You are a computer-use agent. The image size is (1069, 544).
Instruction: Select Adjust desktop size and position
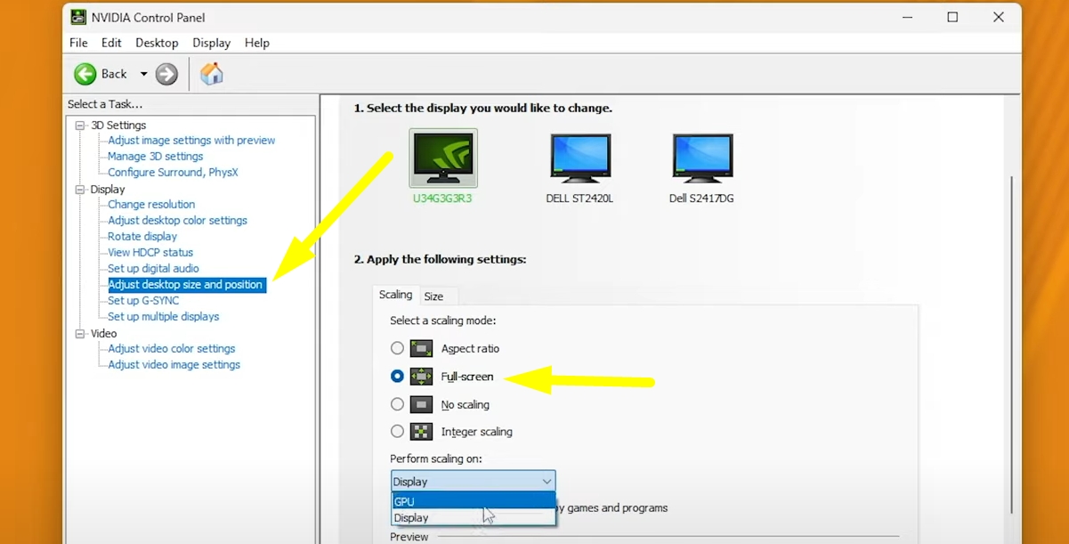click(x=186, y=285)
